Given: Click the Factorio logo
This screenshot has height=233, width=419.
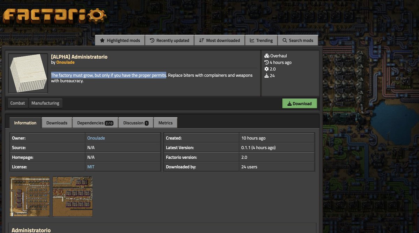Looking at the screenshot, I should [x=54, y=16].
